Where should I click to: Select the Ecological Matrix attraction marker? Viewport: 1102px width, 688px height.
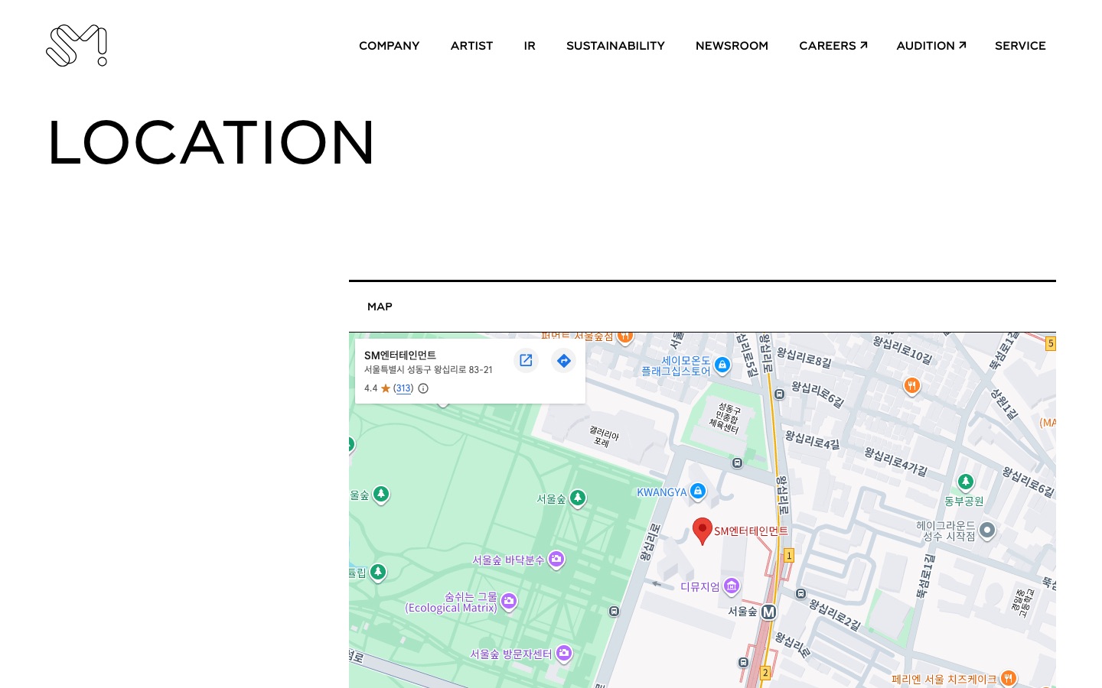509,602
